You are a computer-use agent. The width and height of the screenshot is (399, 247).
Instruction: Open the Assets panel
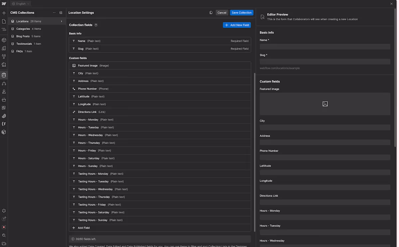point(4,65)
